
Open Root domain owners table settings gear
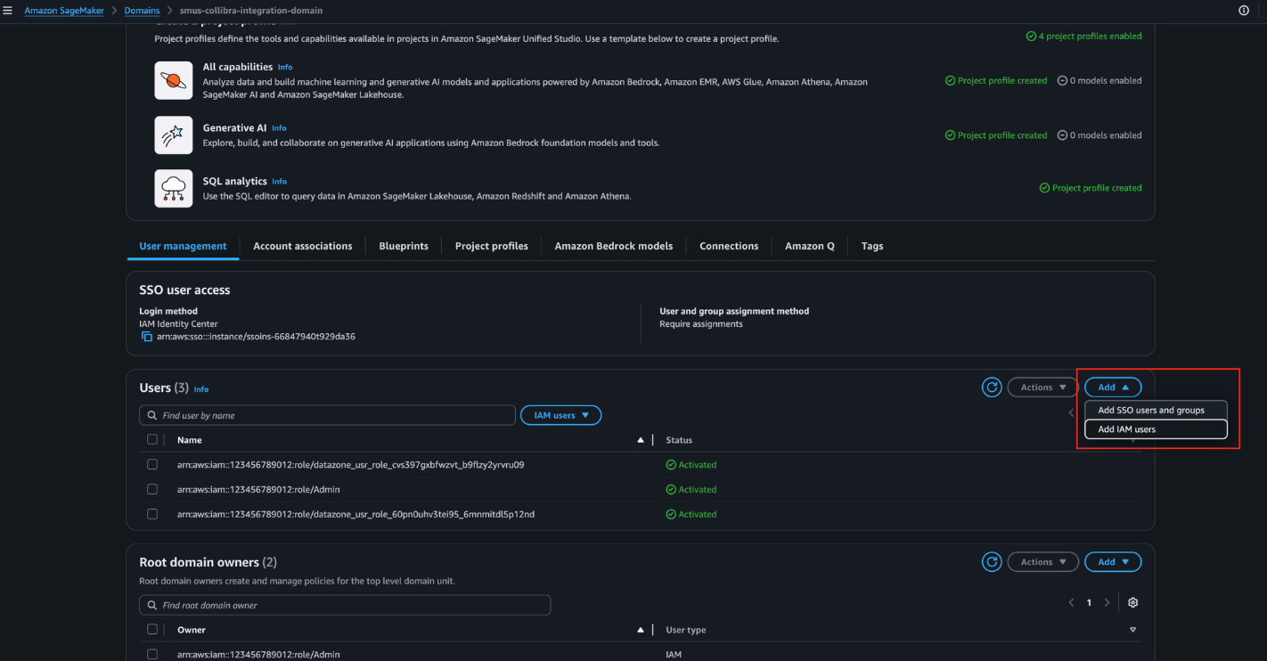[x=1132, y=603]
